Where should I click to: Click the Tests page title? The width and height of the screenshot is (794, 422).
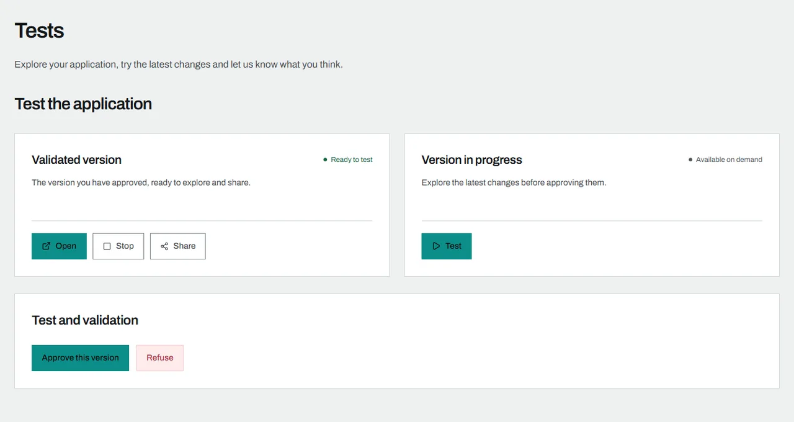tap(39, 30)
